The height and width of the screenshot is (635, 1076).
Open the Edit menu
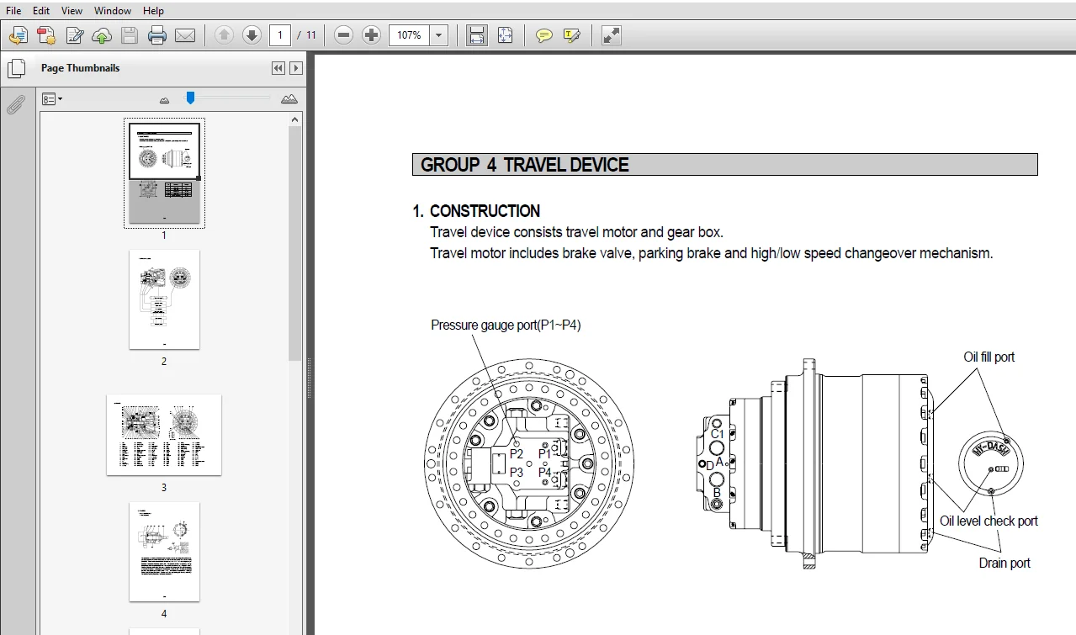click(41, 11)
